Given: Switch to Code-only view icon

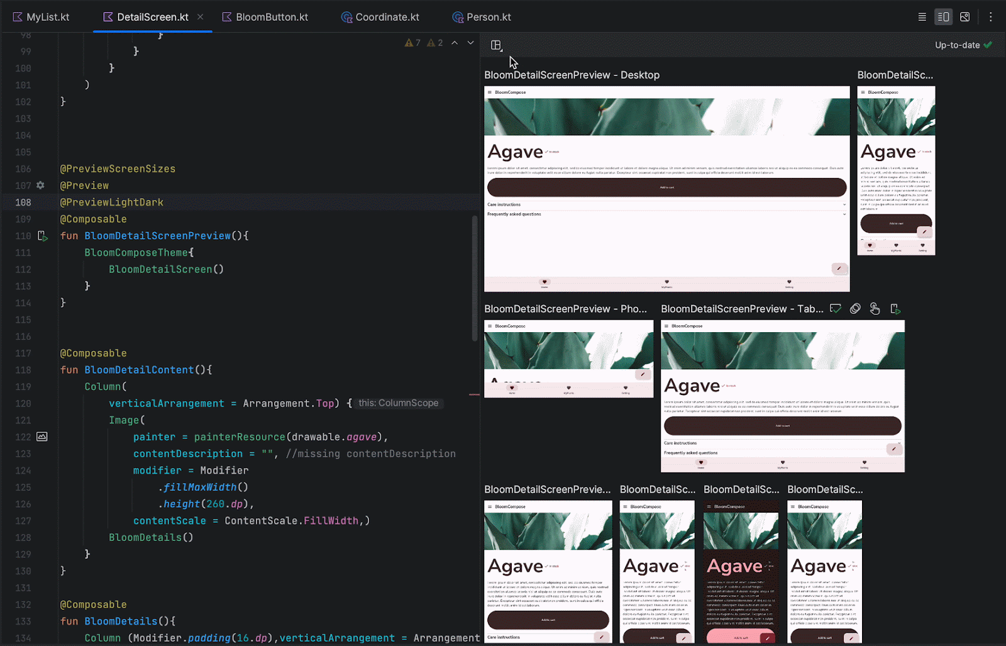Looking at the screenshot, I should coord(922,16).
